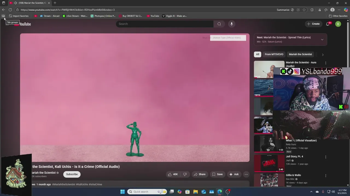The width and height of the screenshot is (350, 196).
Task: Start voice search with the microphone icon
Action: click(232, 24)
